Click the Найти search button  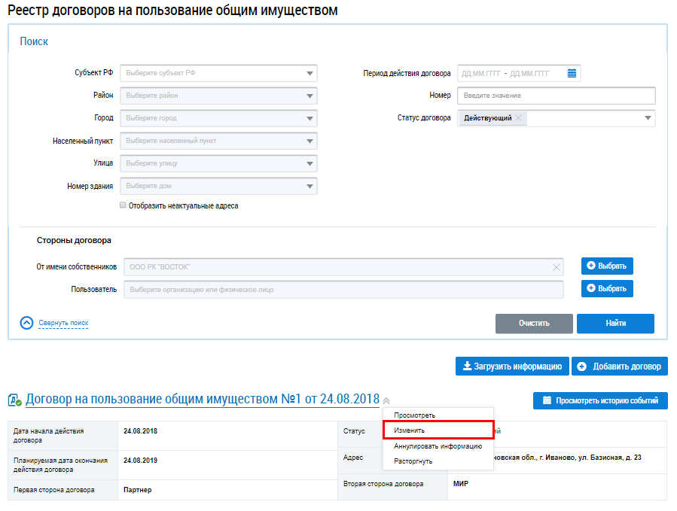(x=615, y=324)
